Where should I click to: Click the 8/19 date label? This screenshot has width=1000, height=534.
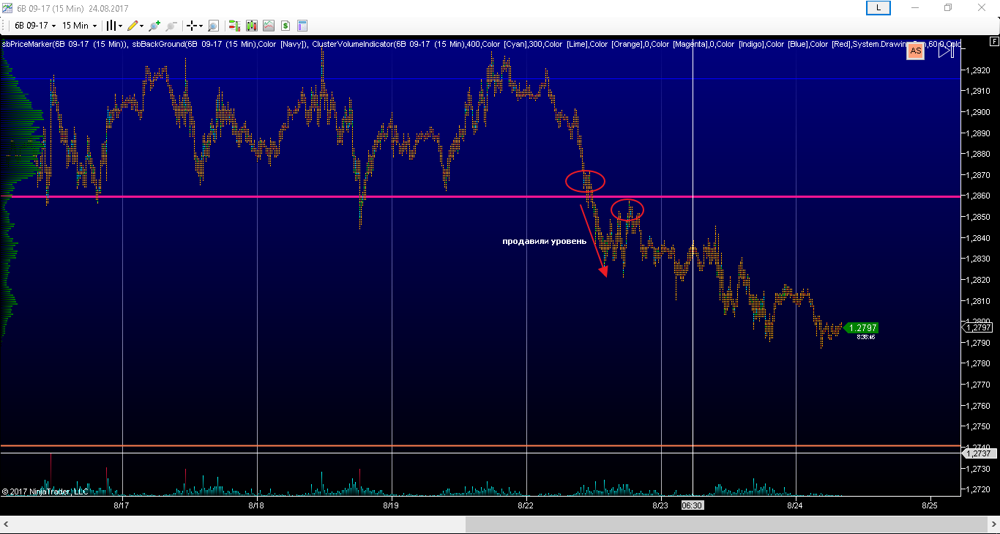coord(391,505)
